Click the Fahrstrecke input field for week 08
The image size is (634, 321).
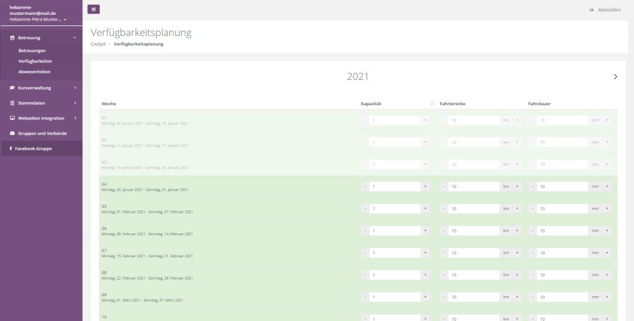474,275
